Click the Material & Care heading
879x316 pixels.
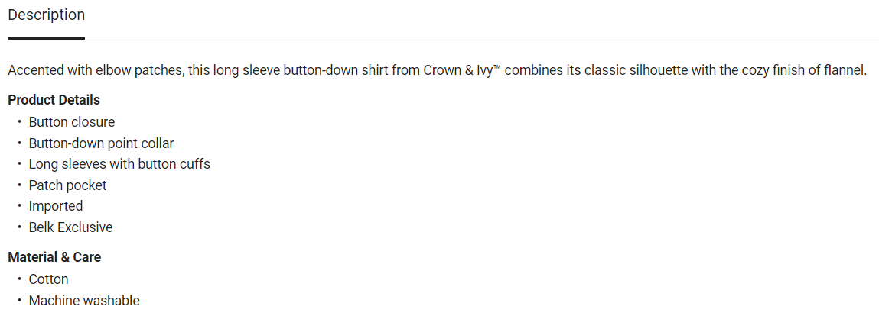54,257
